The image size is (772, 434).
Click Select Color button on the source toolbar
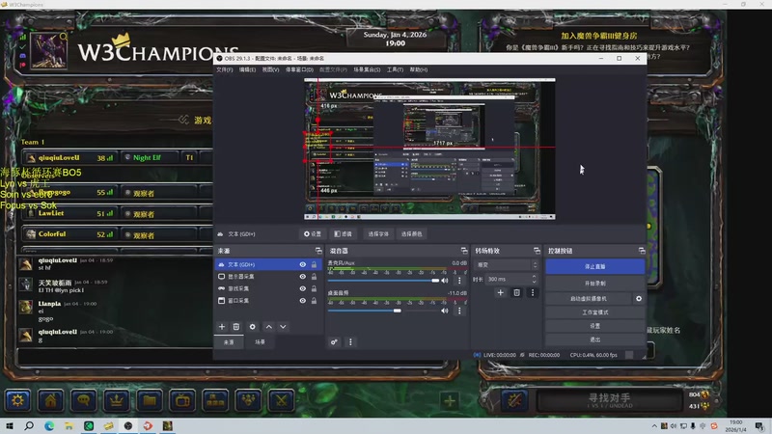coord(411,234)
